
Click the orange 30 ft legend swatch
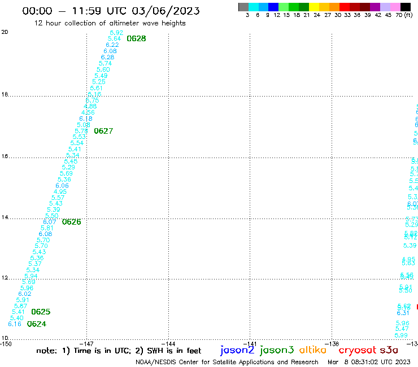coord(334,7)
